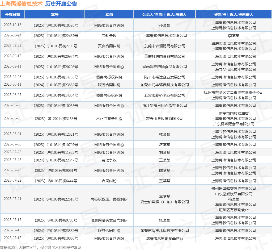
Task: Click plaintiff 陆丰市裕达企业发展公司
Action: click(x=164, y=77)
